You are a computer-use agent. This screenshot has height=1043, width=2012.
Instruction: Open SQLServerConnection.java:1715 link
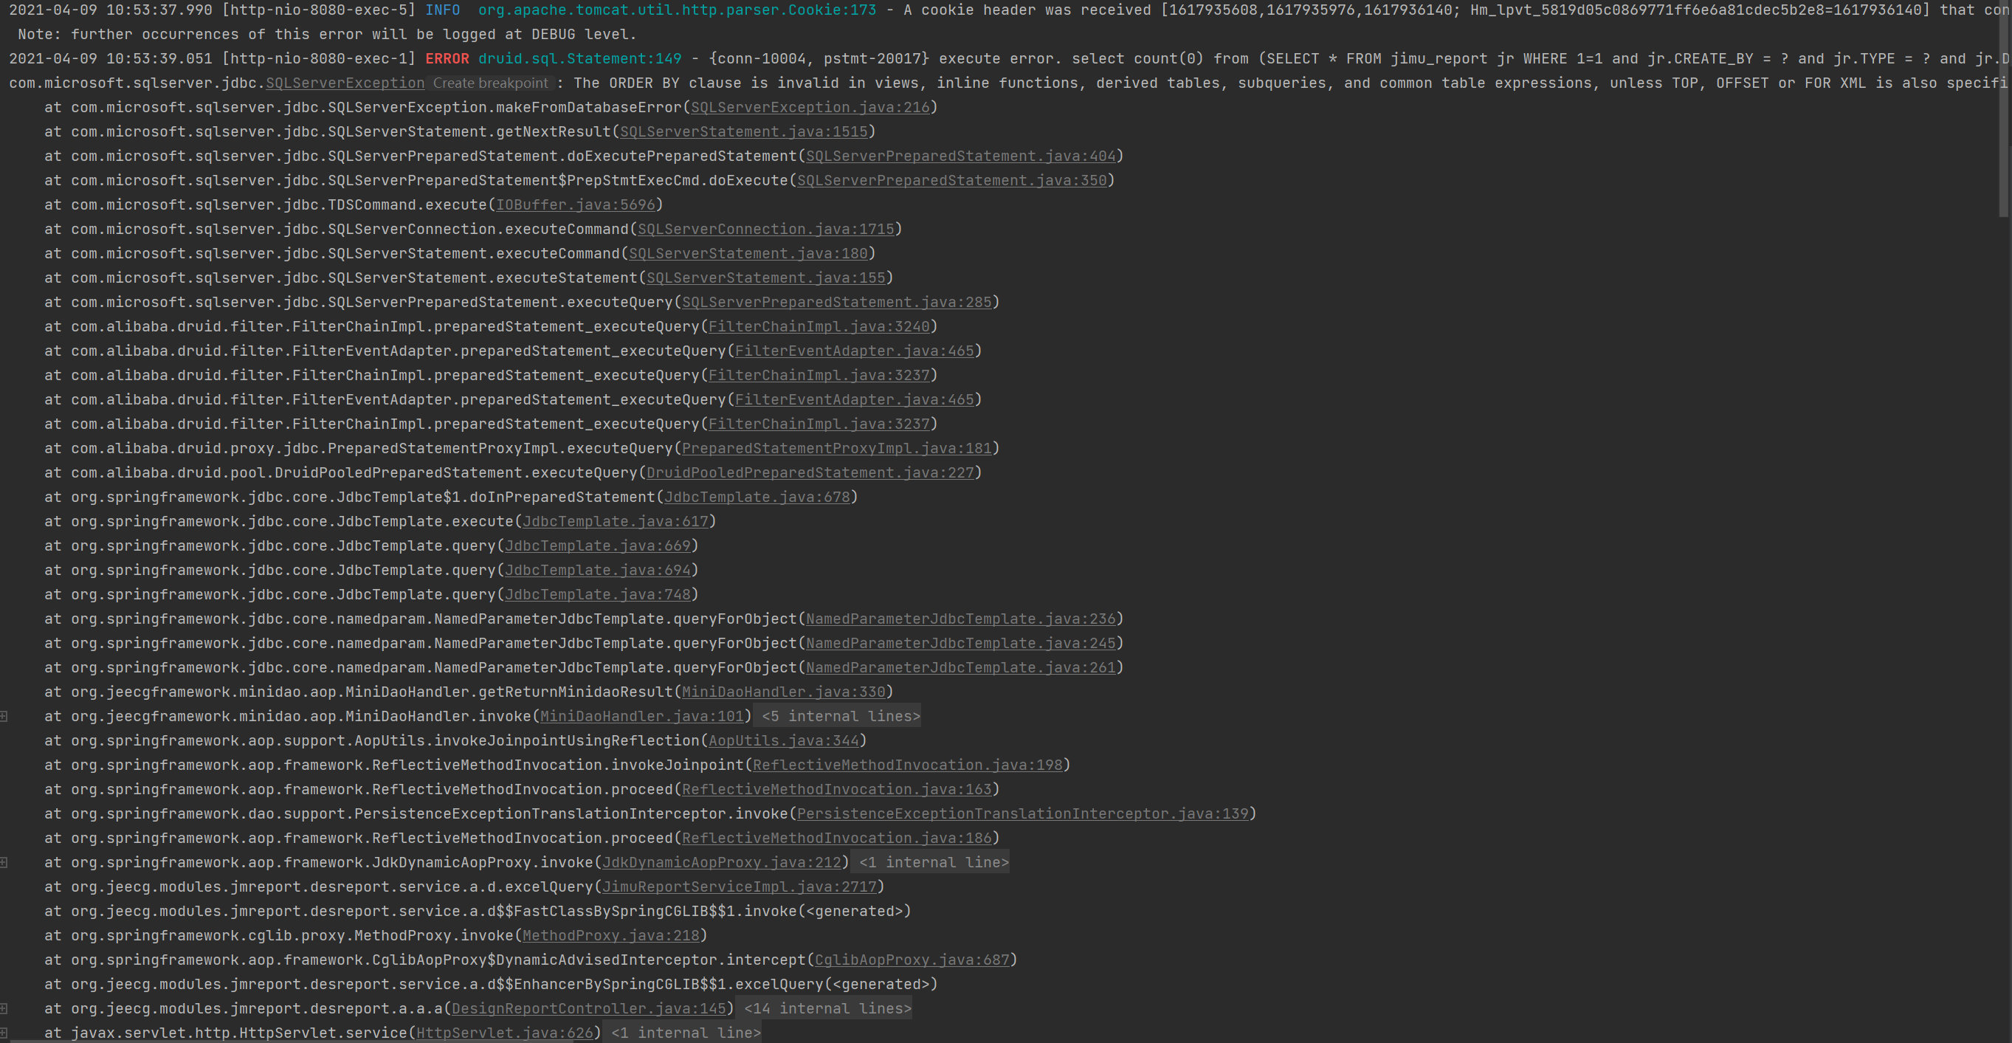coord(765,229)
